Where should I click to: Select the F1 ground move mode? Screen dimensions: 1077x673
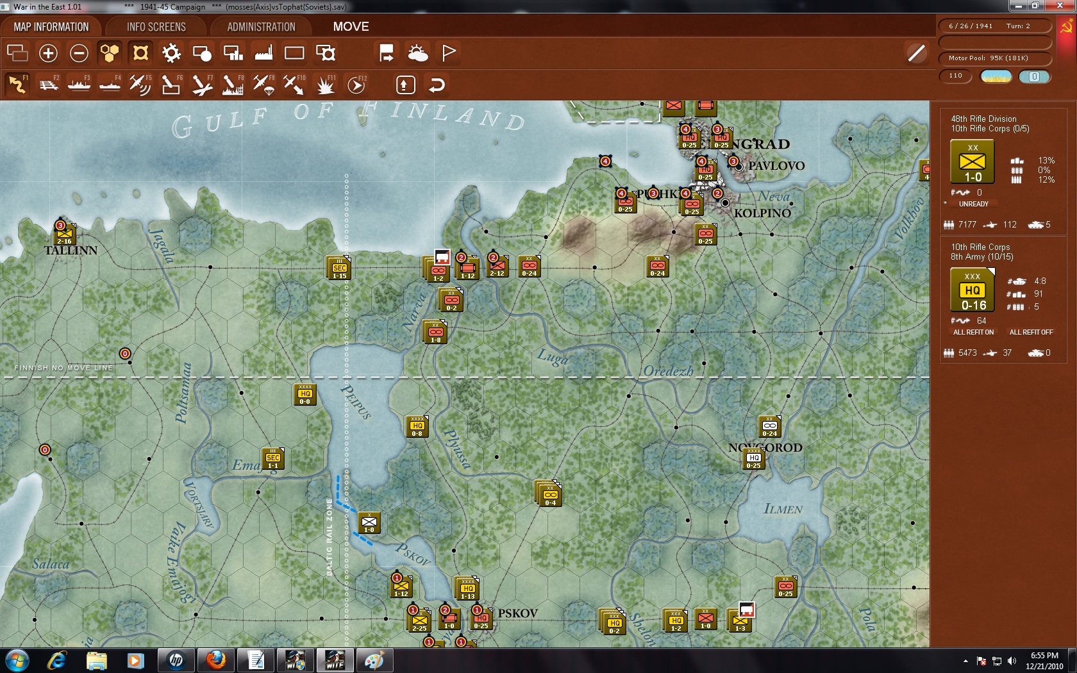pyautogui.click(x=17, y=85)
